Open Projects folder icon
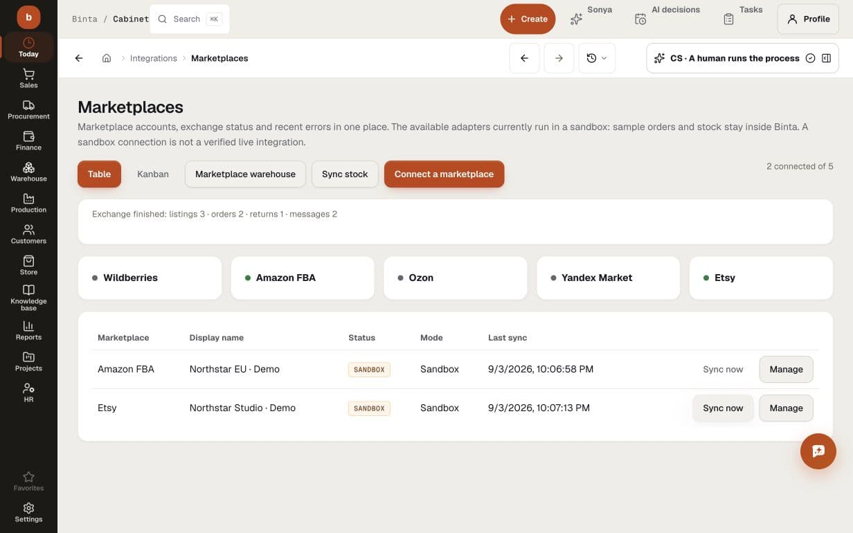853x533 pixels. pos(28,357)
